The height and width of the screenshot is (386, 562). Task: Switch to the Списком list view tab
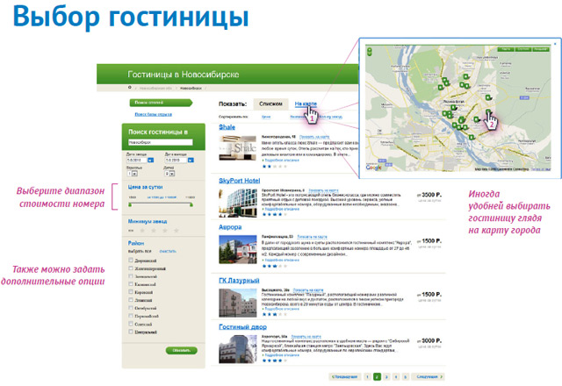tap(270, 104)
